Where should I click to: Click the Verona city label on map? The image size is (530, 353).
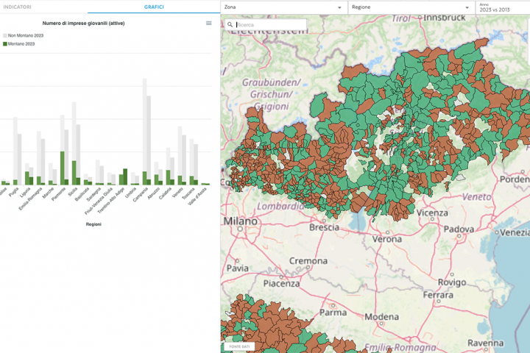click(386, 239)
